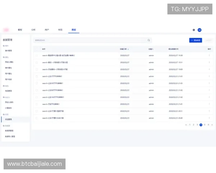Switch to the 分析 tab
This screenshot has width=216, height=173.
(x=33, y=30)
